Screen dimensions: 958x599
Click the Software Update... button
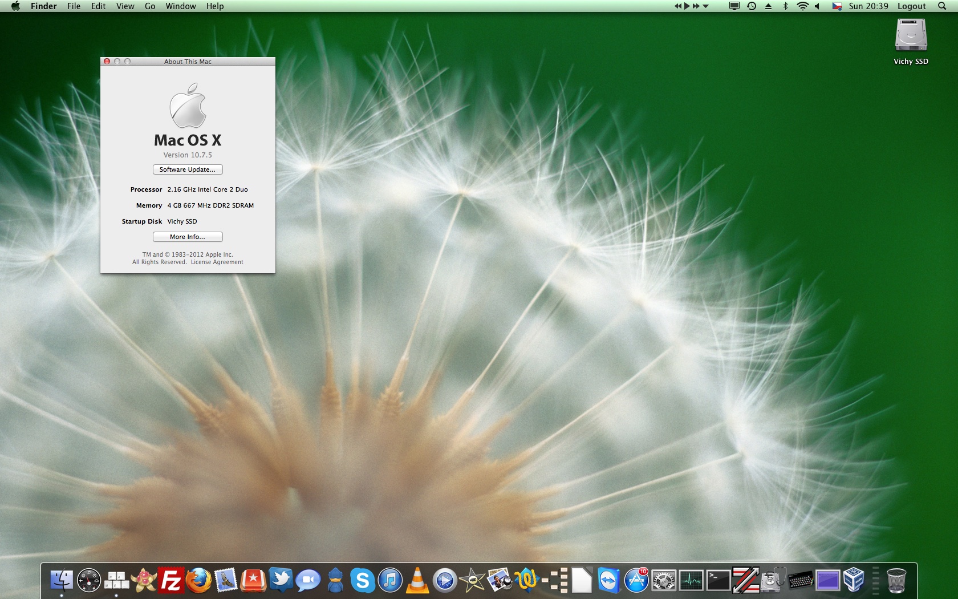coord(188,169)
